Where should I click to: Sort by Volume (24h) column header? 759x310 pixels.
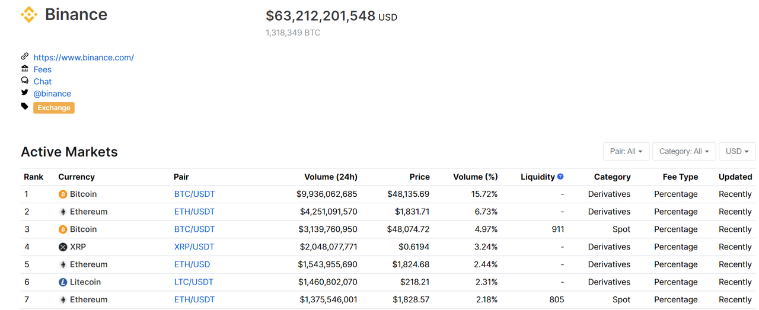[331, 177]
